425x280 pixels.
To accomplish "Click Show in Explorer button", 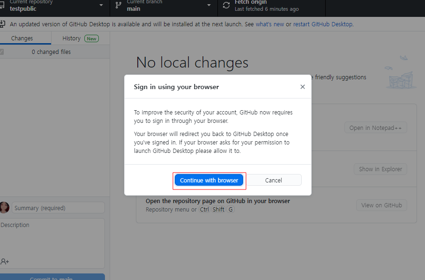I will pos(380,169).
